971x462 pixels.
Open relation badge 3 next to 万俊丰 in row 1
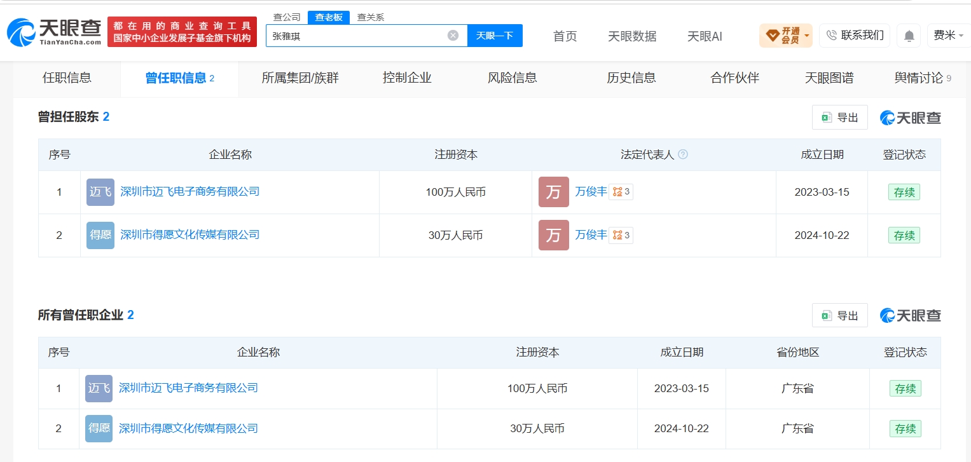(x=621, y=192)
